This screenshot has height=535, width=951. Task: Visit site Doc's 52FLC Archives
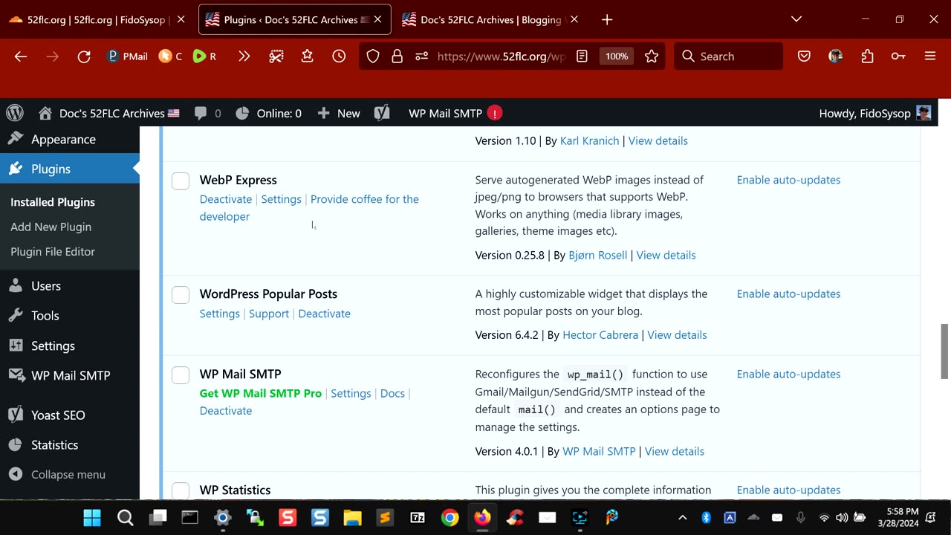[x=109, y=113]
